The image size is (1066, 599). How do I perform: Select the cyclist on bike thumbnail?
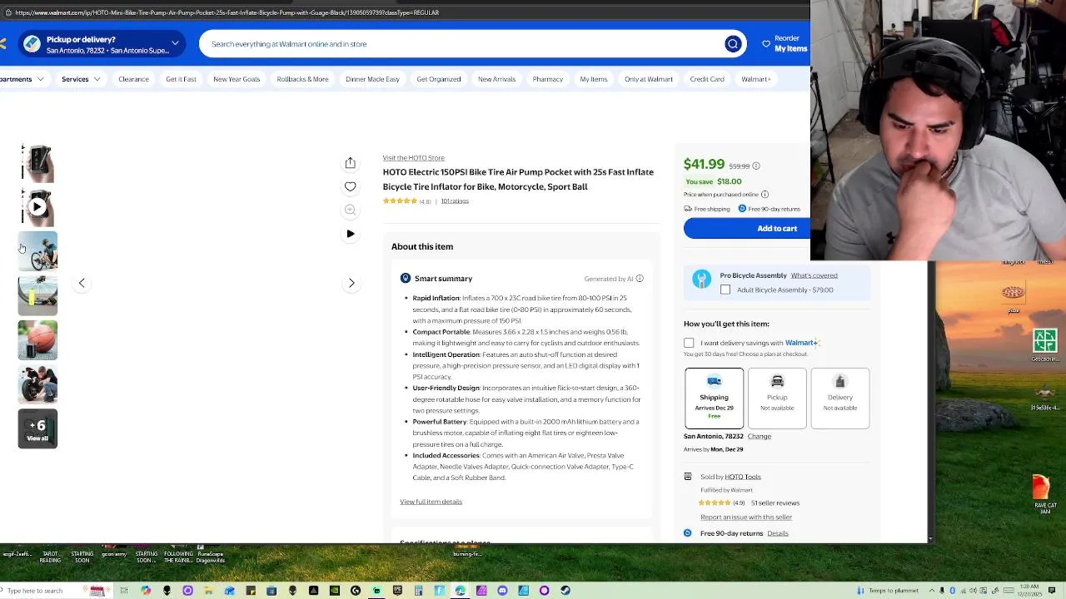click(37, 252)
